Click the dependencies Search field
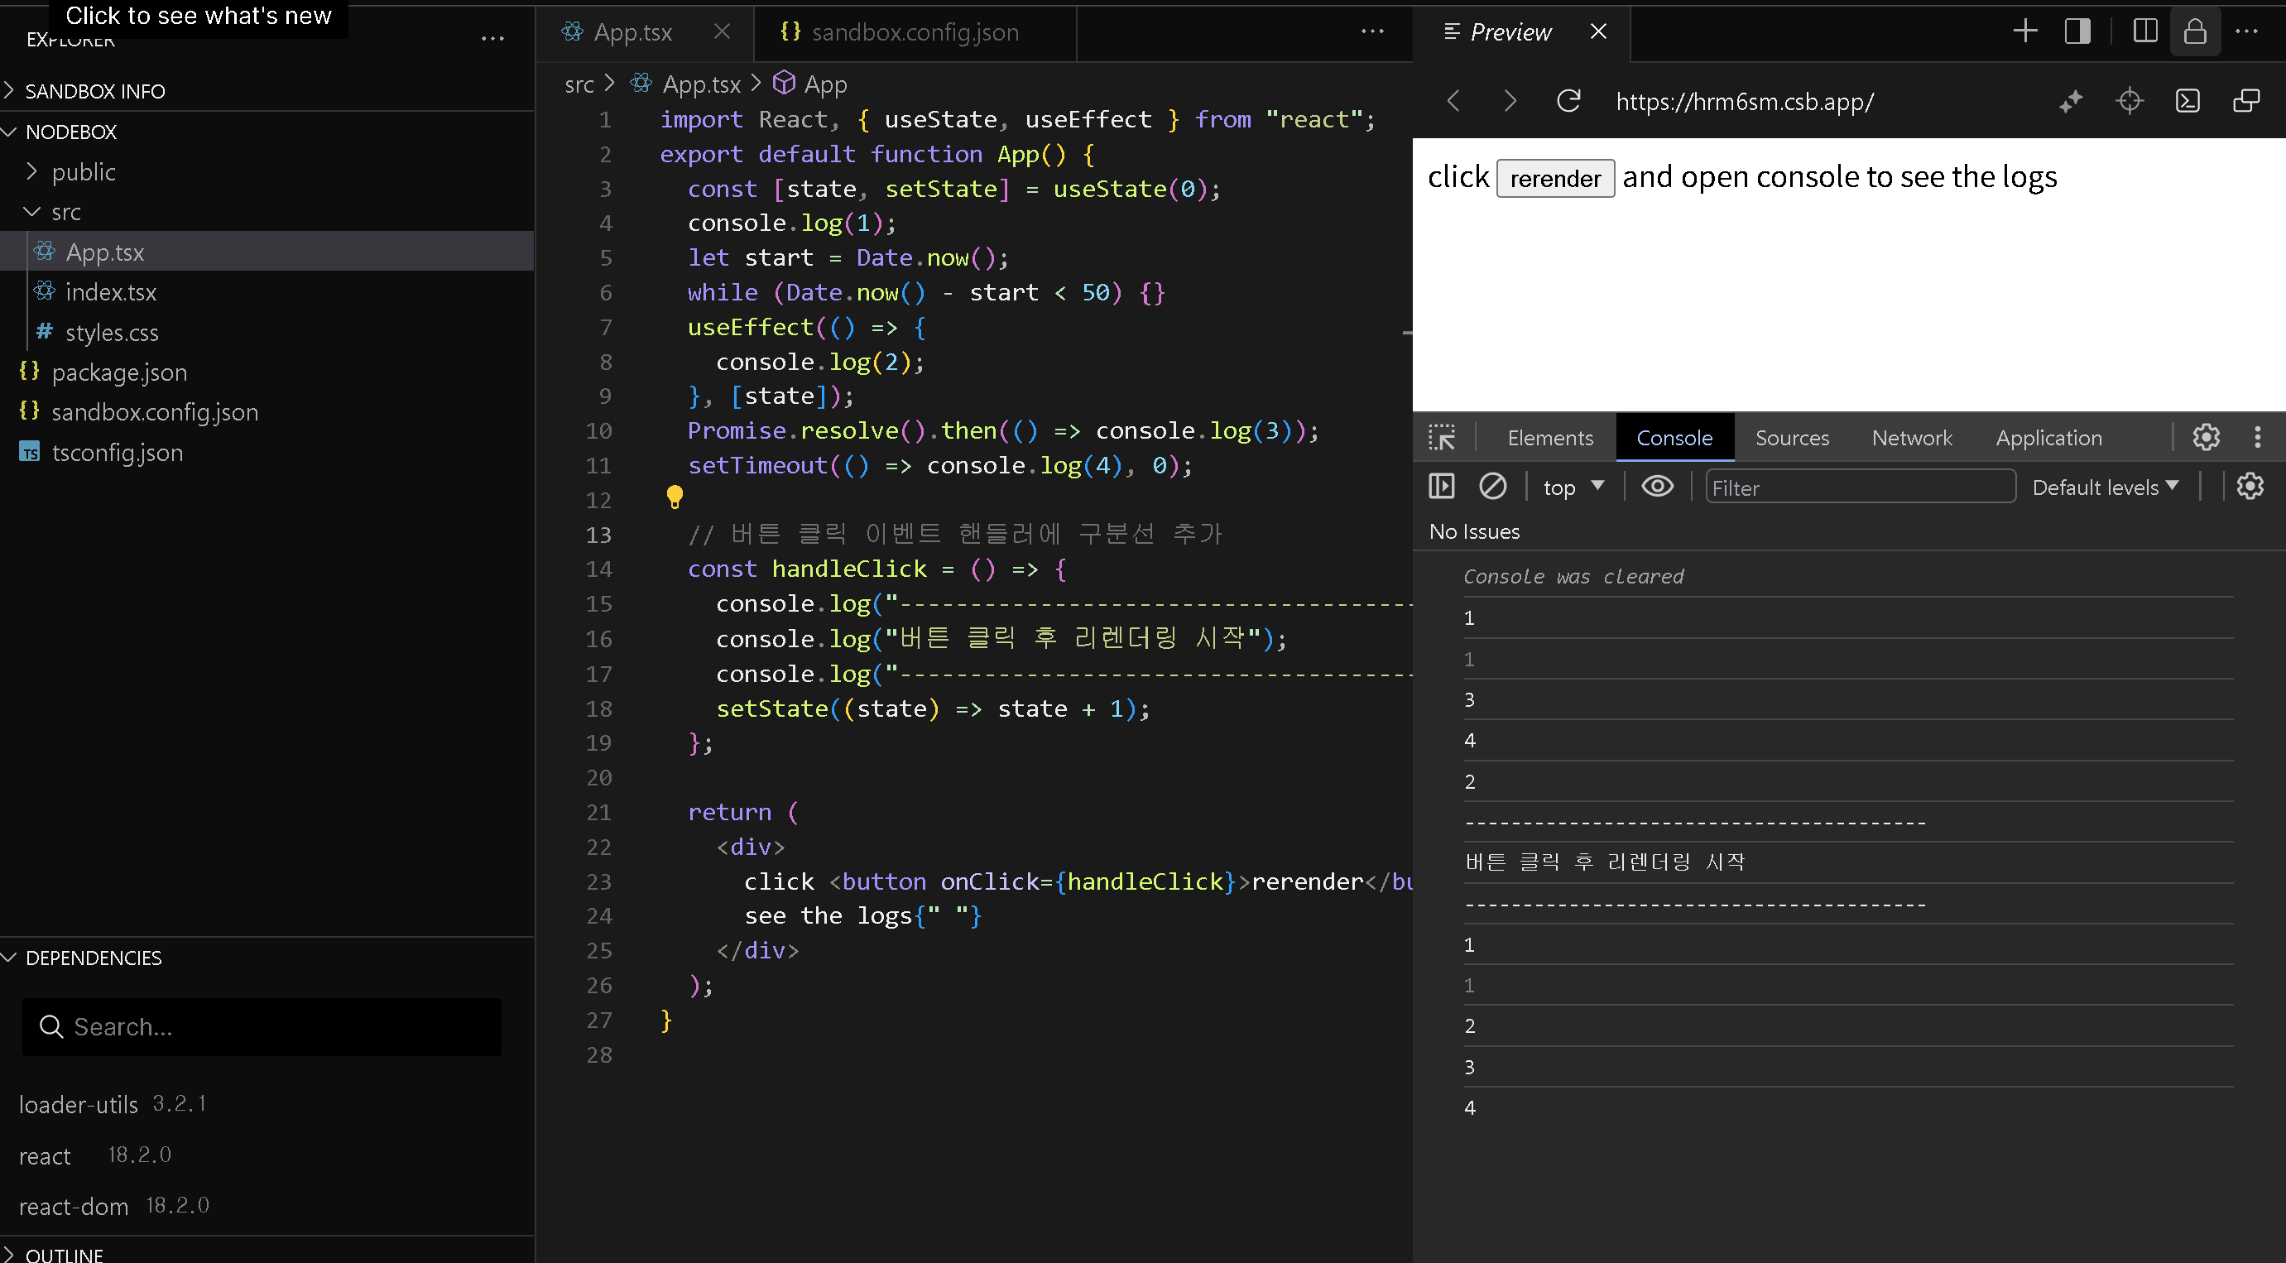Viewport: 2286px width, 1263px height. coord(262,1027)
